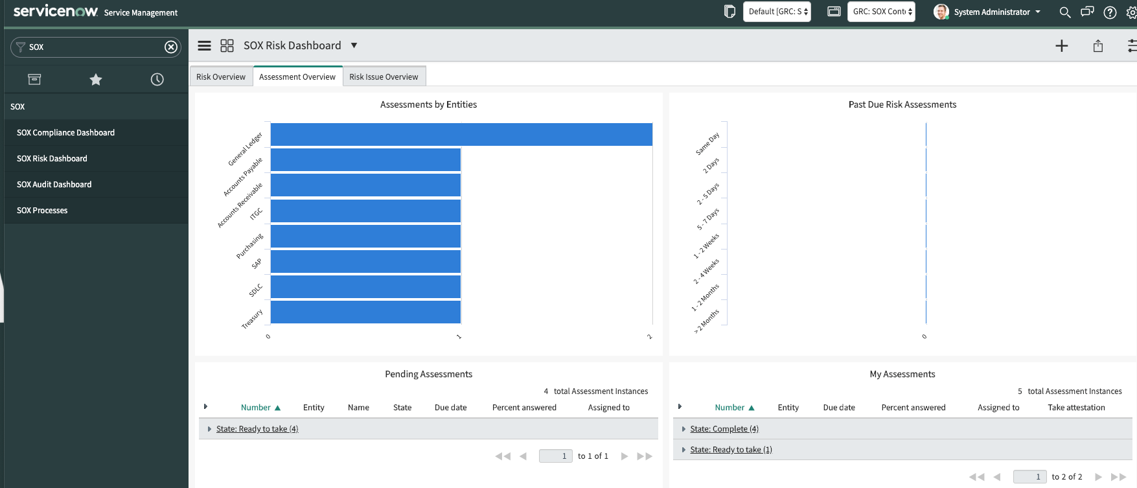Viewport: 1137px width, 488px height.
Task: Click My Assessments page number field
Action: [1029, 477]
